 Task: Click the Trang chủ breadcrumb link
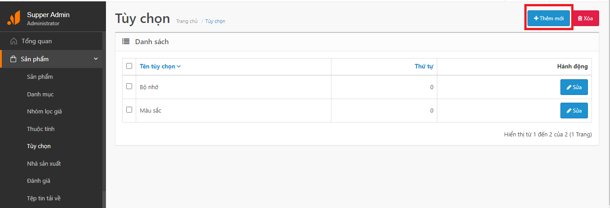pos(187,21)
